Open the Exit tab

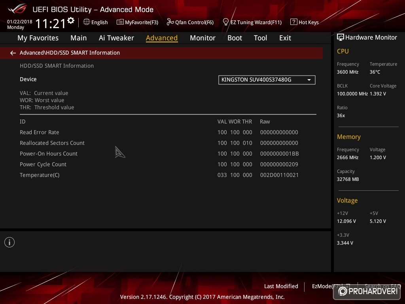[x=285, y=38]
